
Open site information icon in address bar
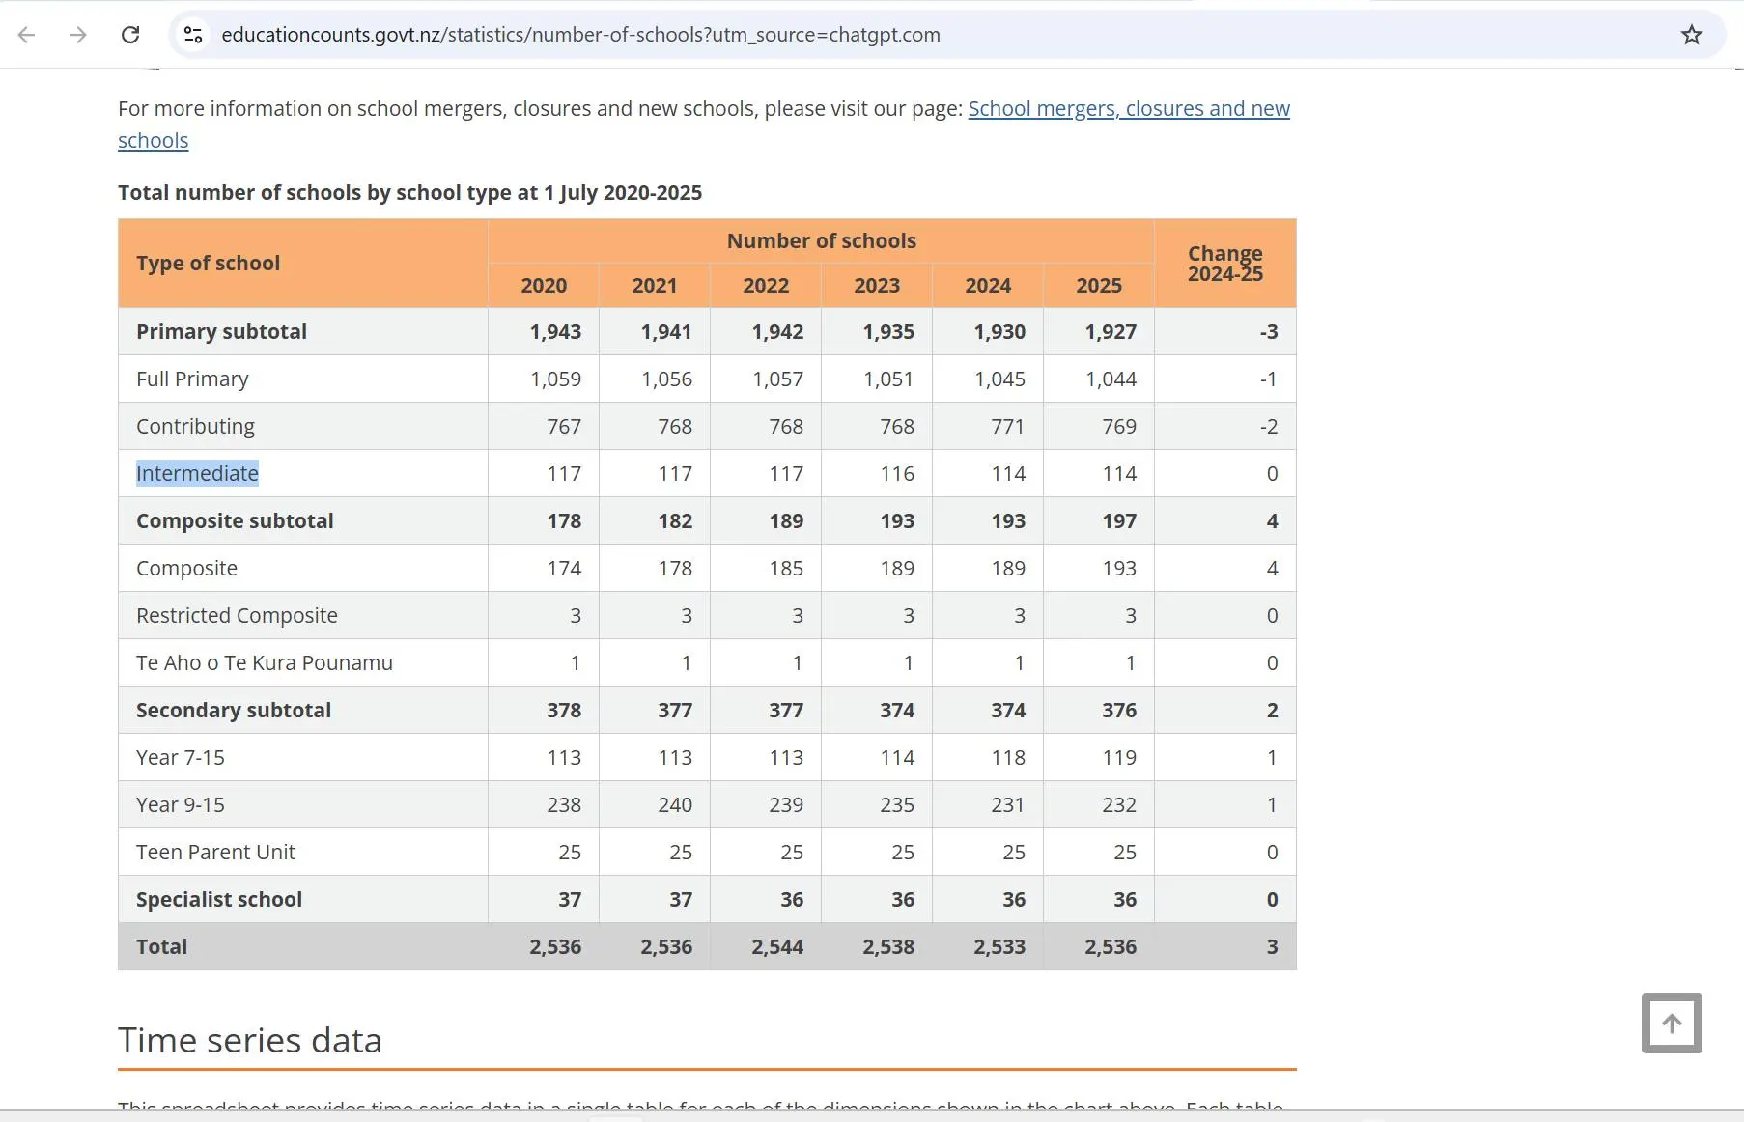[x=193, y=35]
